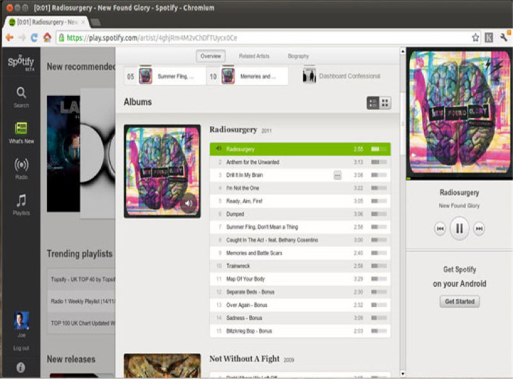This screenshot has height=379, width=513.
Task: Open the Chromium wrench menu
Action: point(504,37)
